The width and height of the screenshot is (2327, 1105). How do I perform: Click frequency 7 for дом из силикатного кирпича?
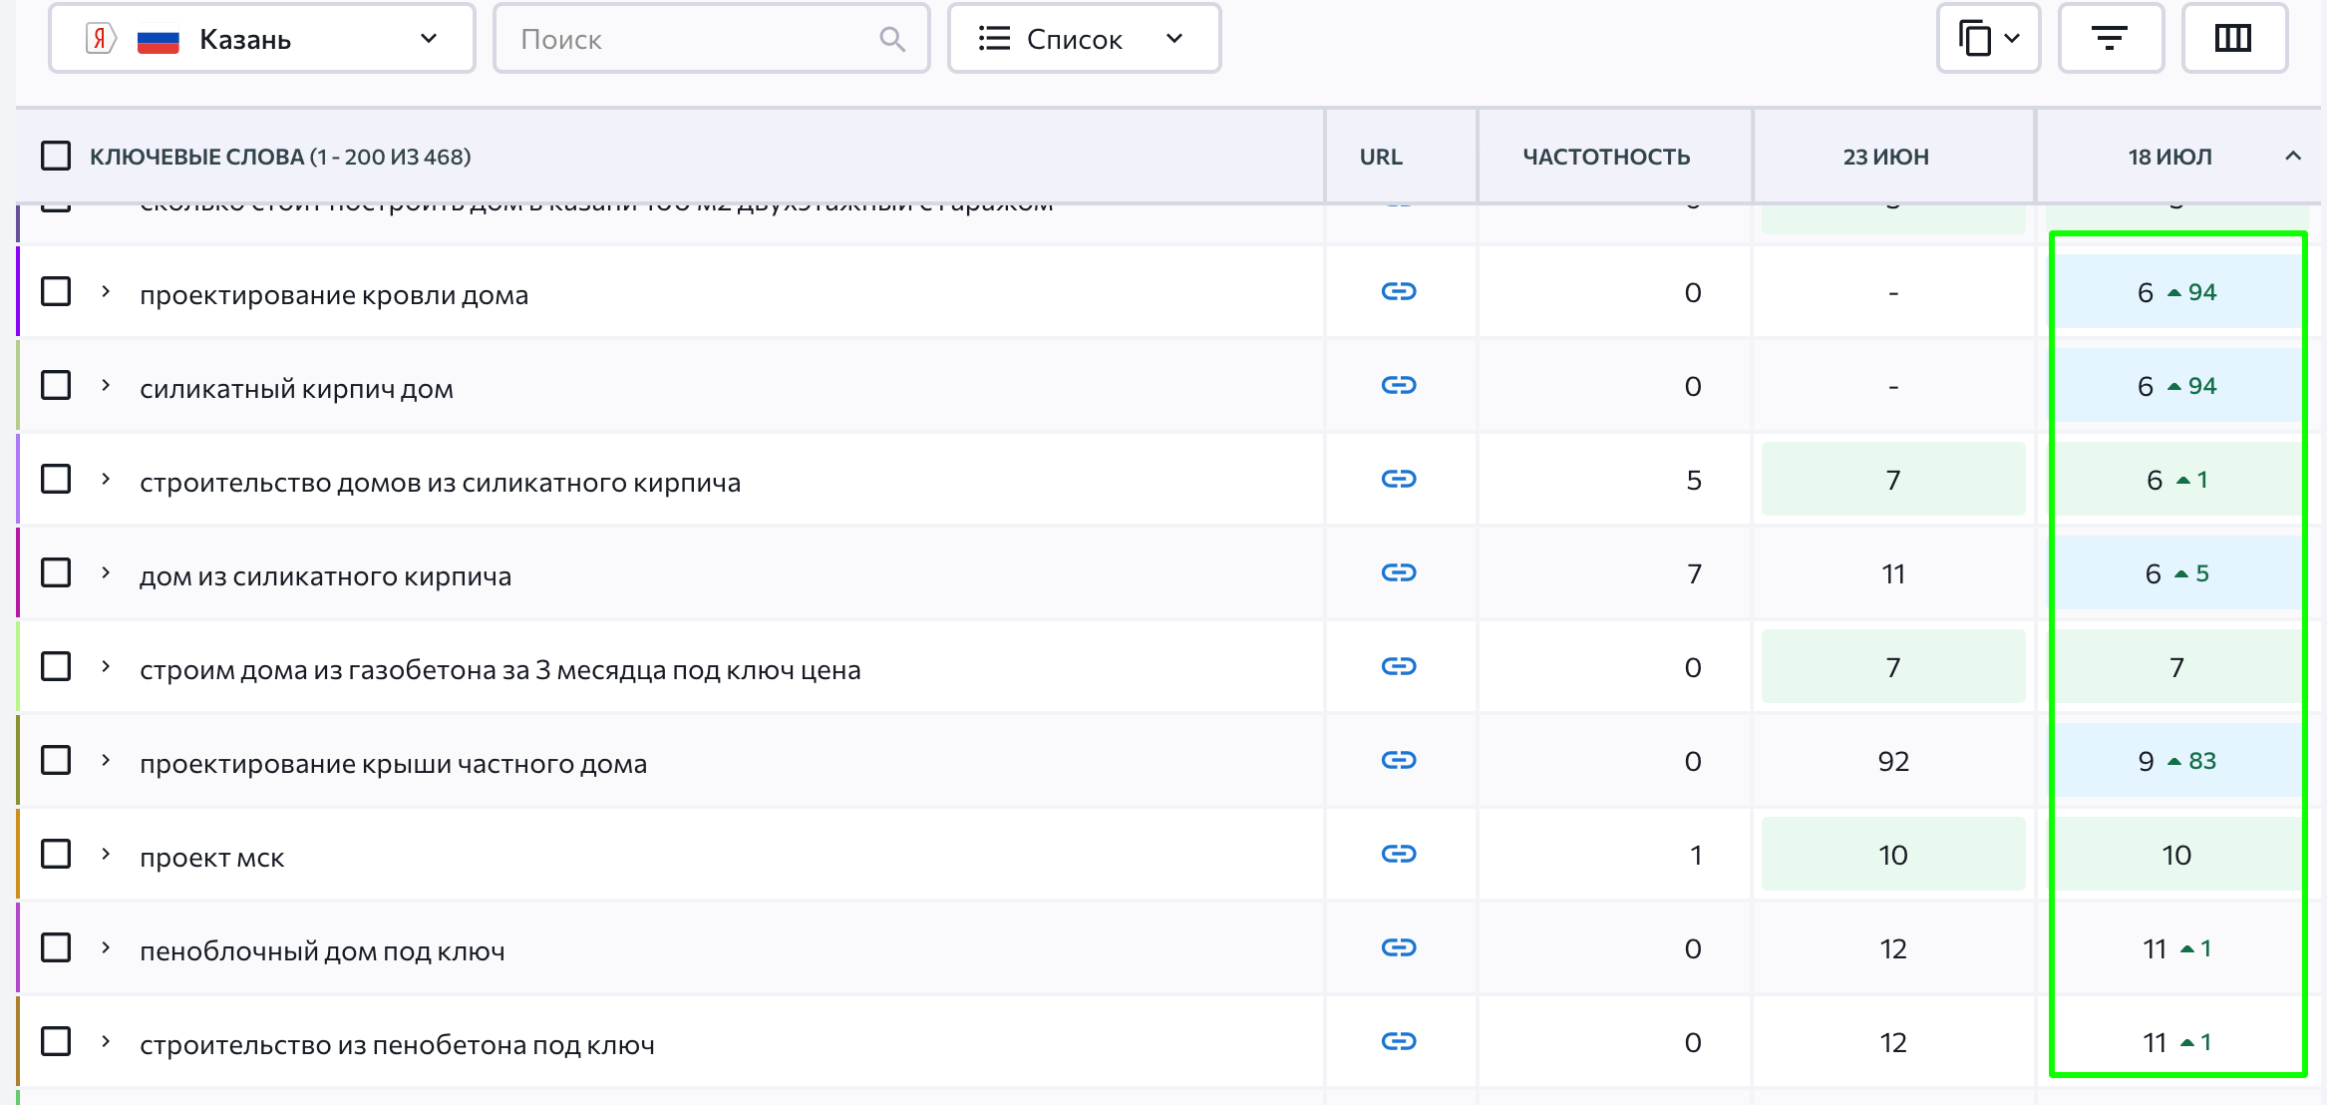(x=1694, y=573)
